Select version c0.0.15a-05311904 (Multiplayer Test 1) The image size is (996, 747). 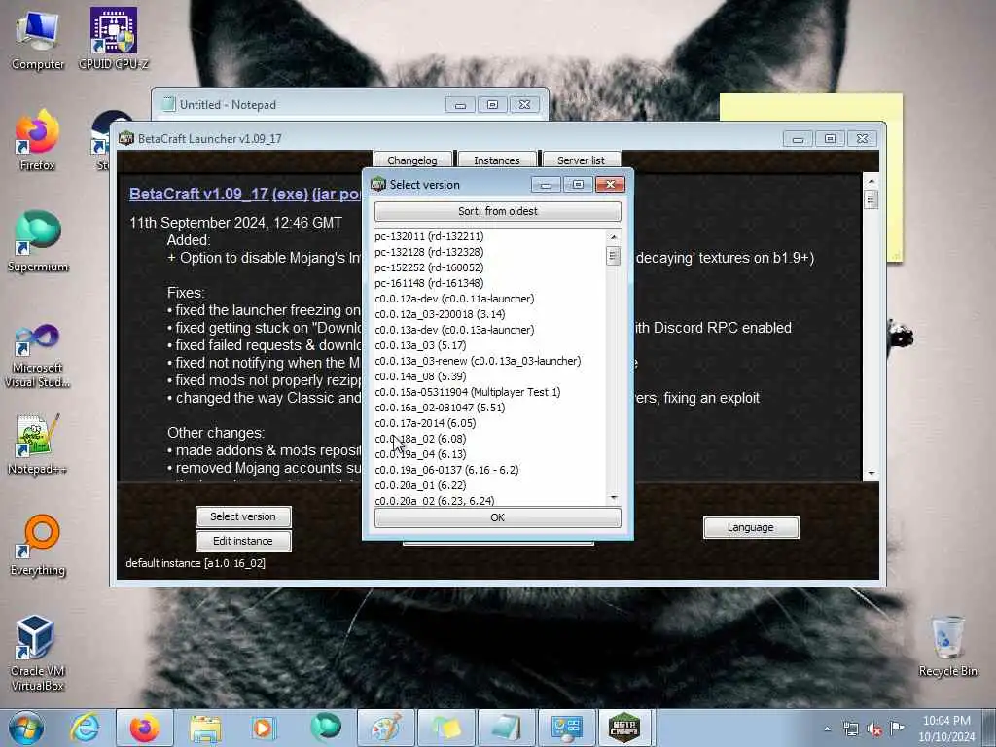[490, 392]
